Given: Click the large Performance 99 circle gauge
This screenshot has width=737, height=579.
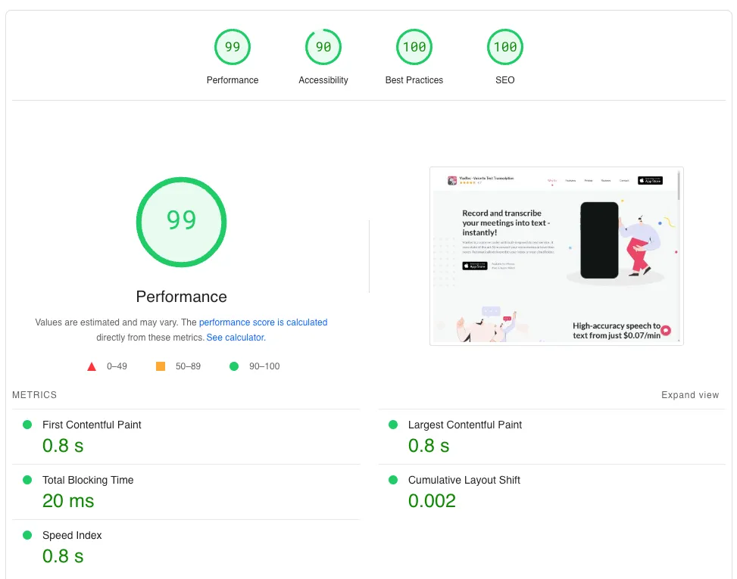Looking at the screenshot, I should point(181,220).
